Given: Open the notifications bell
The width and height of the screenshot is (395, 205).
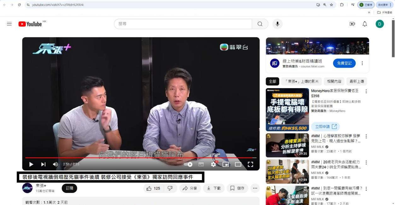Looking at the screenshot, I should coord(365,24).
